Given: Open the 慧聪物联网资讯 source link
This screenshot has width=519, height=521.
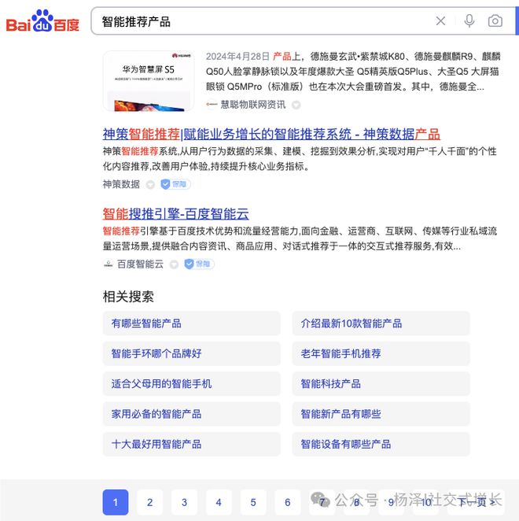Looking at the screenshot, I should pyautogui.click(x=252, y=105).
